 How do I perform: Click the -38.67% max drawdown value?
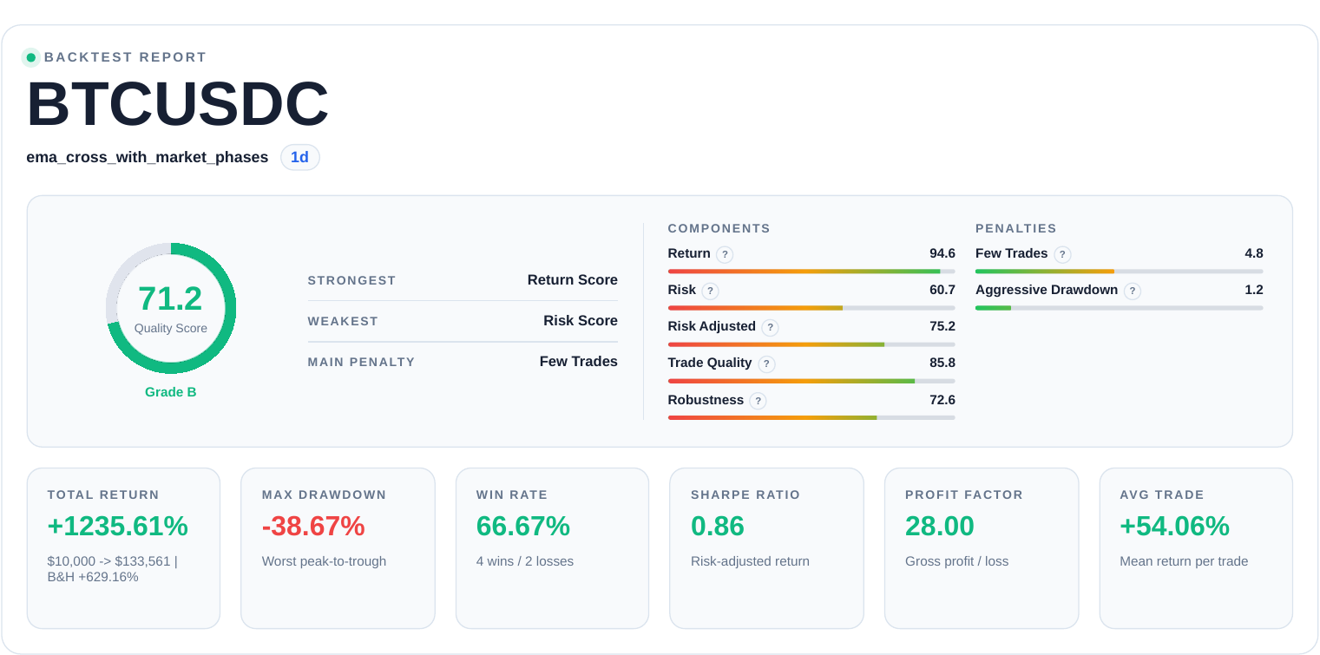313,527
